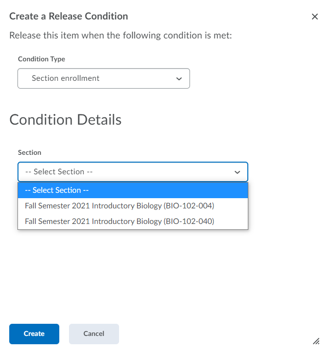Click the "Condition Type" field label
This screenshot has width=328, height=353.
pos(41,59)
